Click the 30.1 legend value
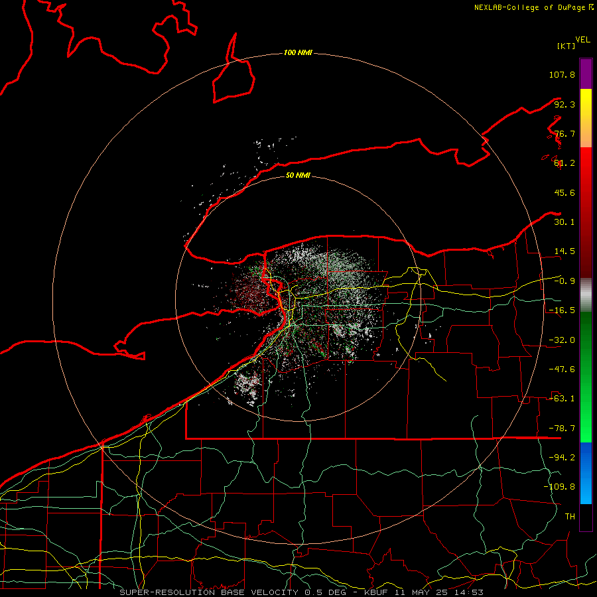The height and width of the screenshot is (597, 597). pos(564,222)
